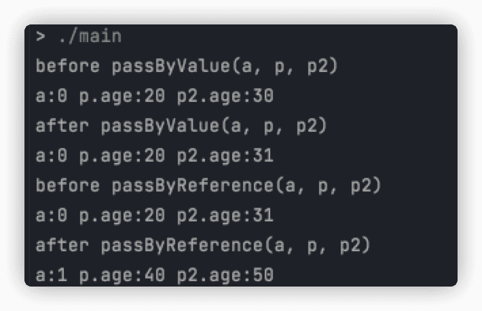This screenshot has width=482, height=311.
Task: Click the shell prompt ">" symbol
Action: pos(41,37)
